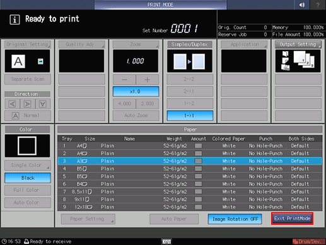Click the Set Number 0001 display
Screen dimensions: 326x245
184,28
